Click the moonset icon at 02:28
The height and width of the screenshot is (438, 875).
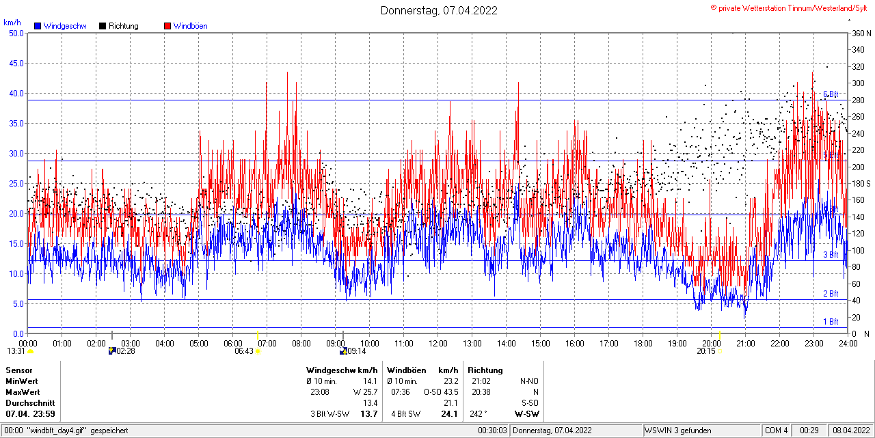point(113,351)
